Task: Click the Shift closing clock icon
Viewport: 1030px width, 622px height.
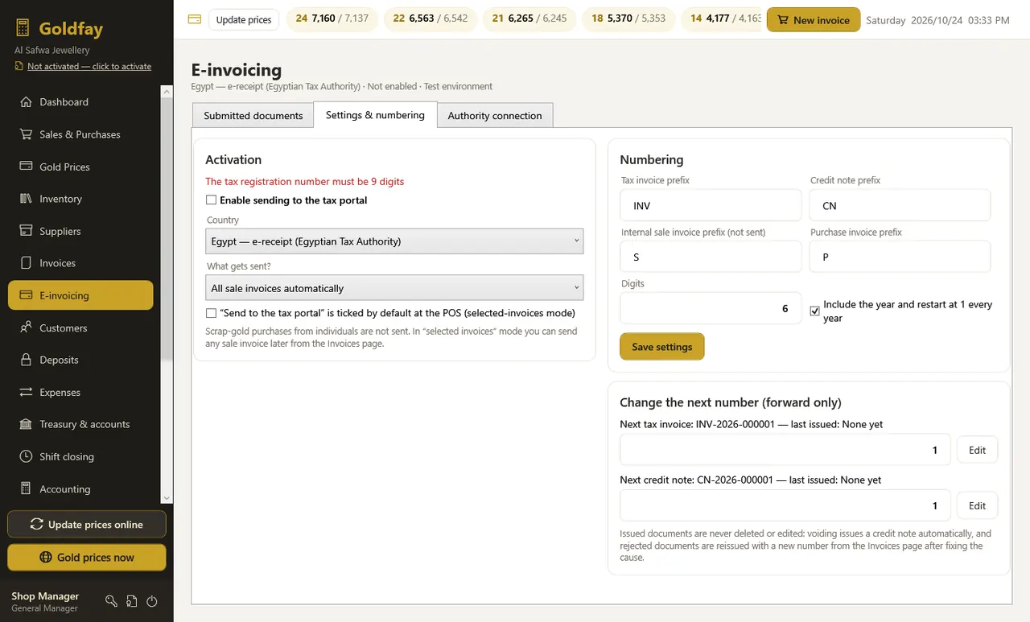Action: click(25, 456)
